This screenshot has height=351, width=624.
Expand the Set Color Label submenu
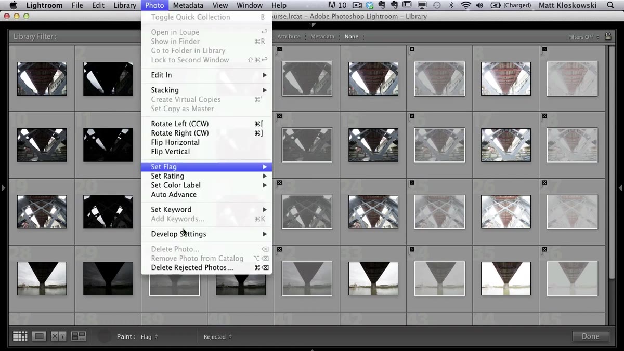(x=206, y=185)
